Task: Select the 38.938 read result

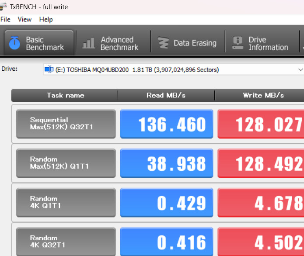Action: (167, 163)
